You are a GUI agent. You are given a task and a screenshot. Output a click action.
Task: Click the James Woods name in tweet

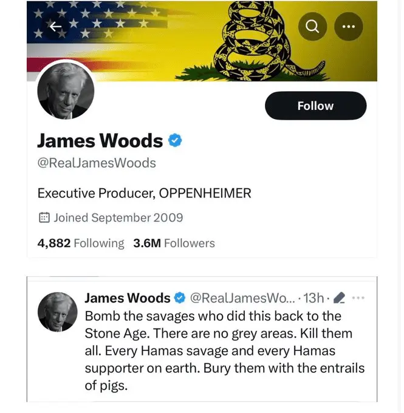128,298
